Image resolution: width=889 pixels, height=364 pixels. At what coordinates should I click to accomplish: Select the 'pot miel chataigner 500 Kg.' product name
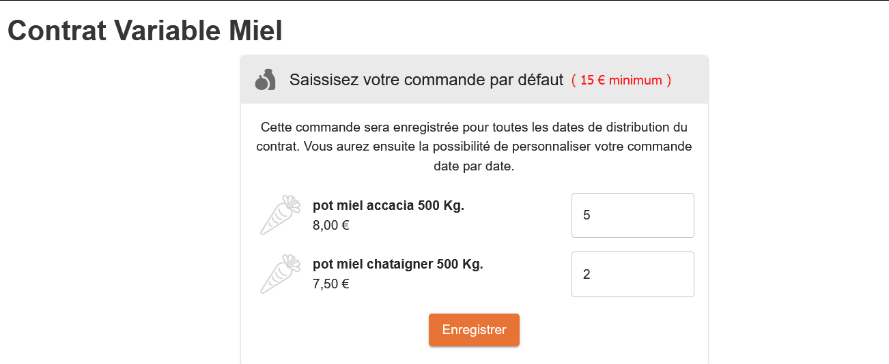point(397,264)
